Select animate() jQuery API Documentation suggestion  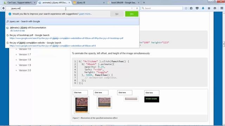coord(72,29)
